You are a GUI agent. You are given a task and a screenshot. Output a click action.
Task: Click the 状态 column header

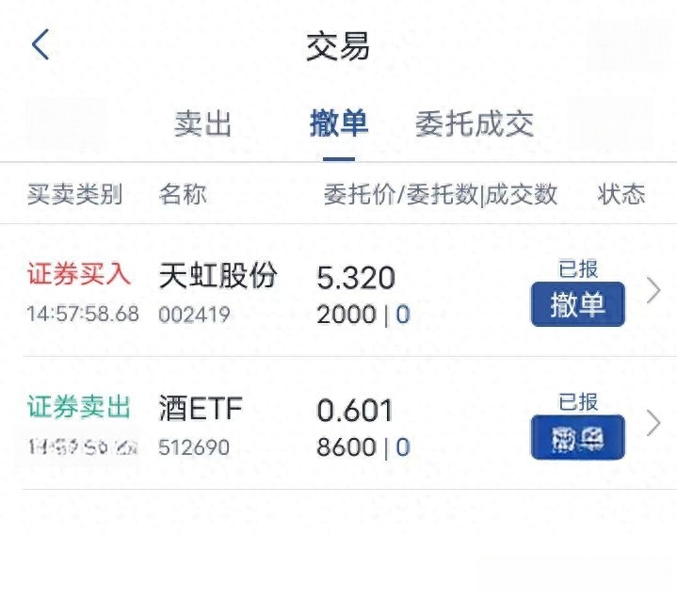[x=621, y=193]
